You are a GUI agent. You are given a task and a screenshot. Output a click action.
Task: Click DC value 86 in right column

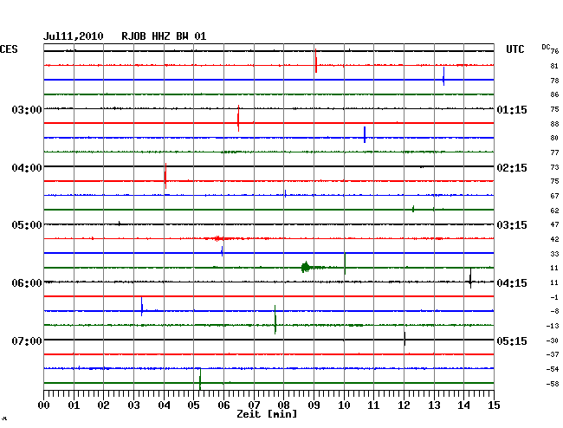pos(554,94)
